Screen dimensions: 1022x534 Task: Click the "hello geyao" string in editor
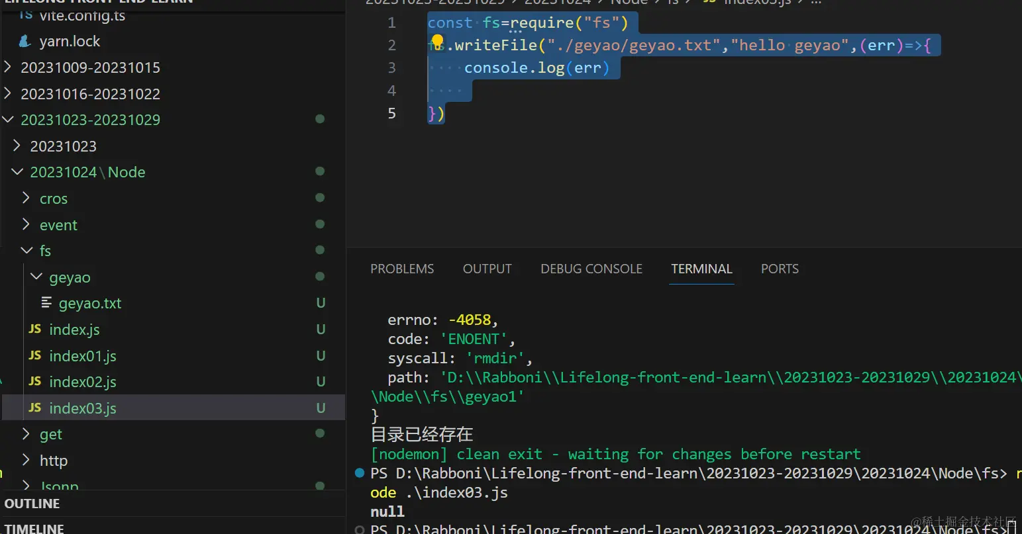pyautogui.click(x=790, y=45)
